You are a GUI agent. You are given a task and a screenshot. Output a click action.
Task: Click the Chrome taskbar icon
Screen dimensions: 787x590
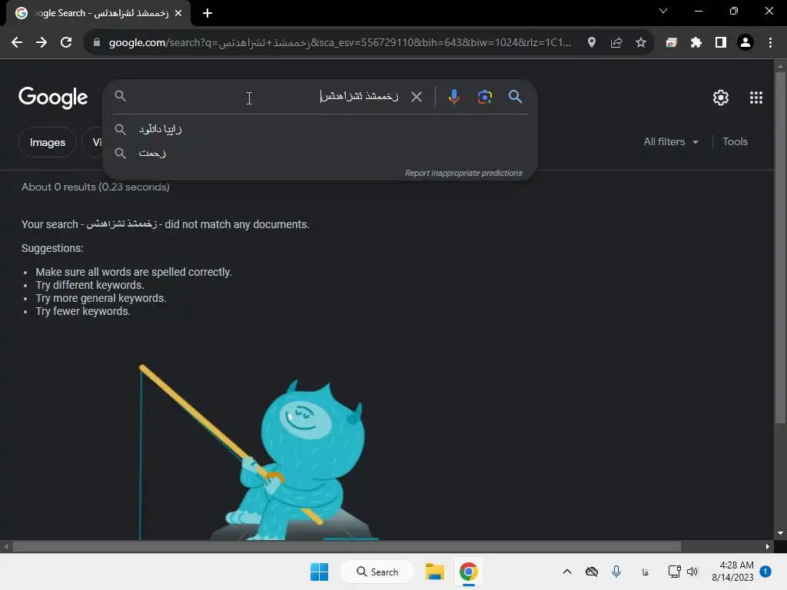point(468,572)
